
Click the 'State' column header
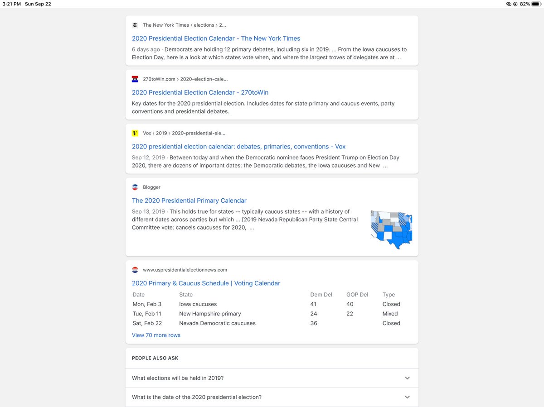point(186,295)
